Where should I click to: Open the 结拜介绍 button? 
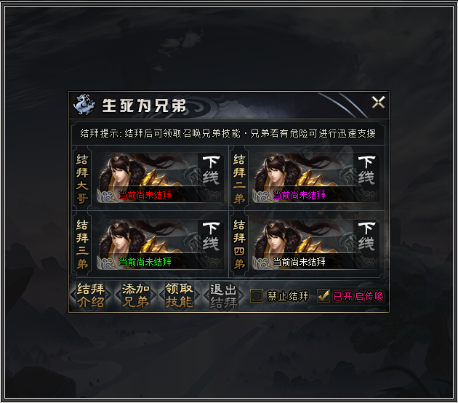(91, 295)
